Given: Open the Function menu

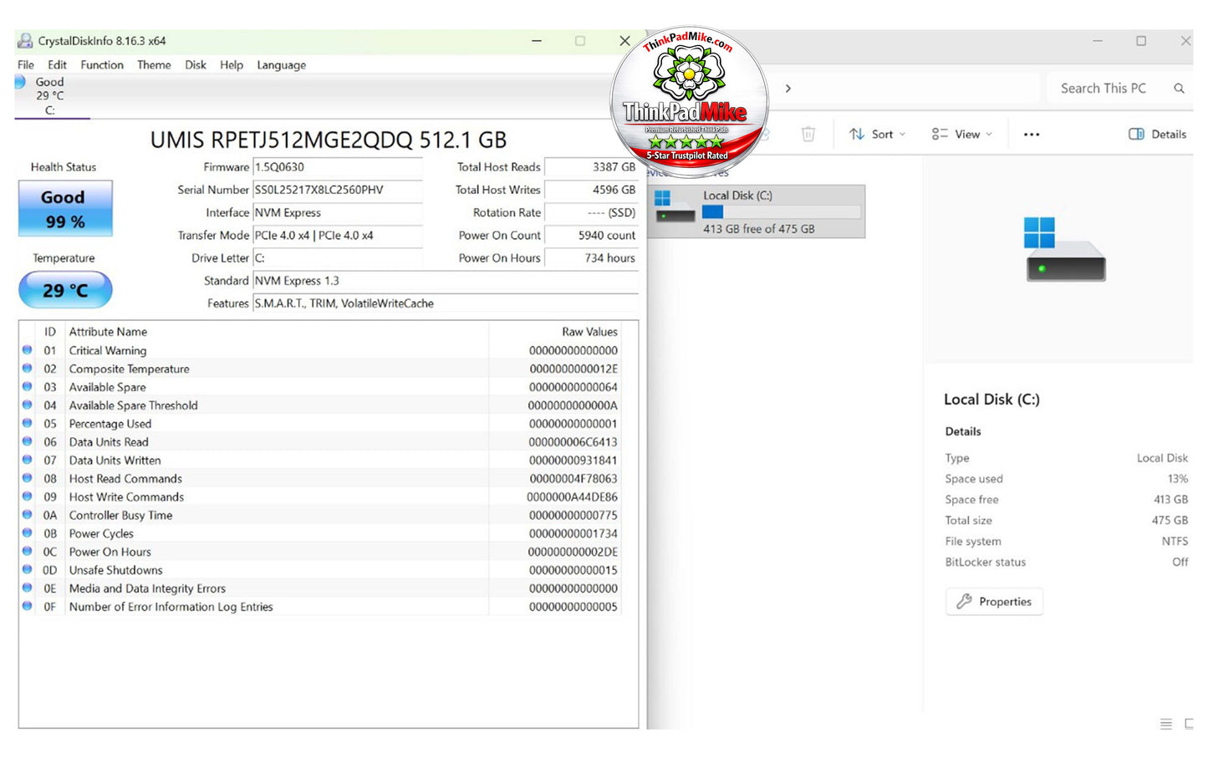Looking at the screenshot, I should click(102, 65).
